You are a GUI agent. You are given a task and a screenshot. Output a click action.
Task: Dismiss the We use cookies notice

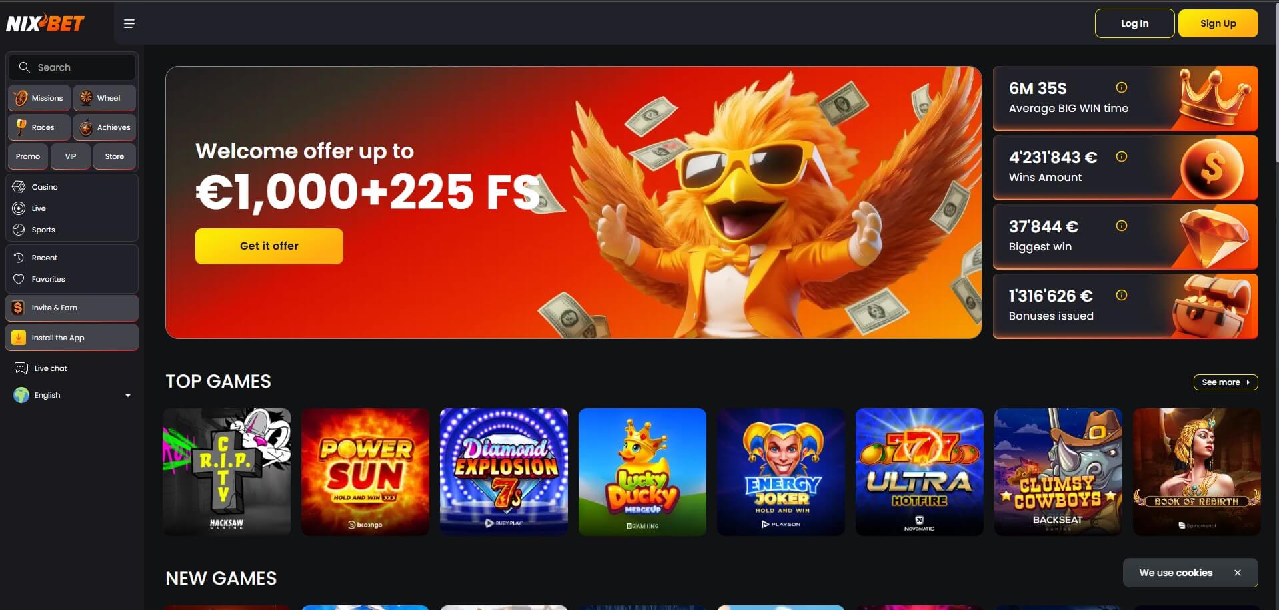pyautogui.click(x=1238, y=573)
